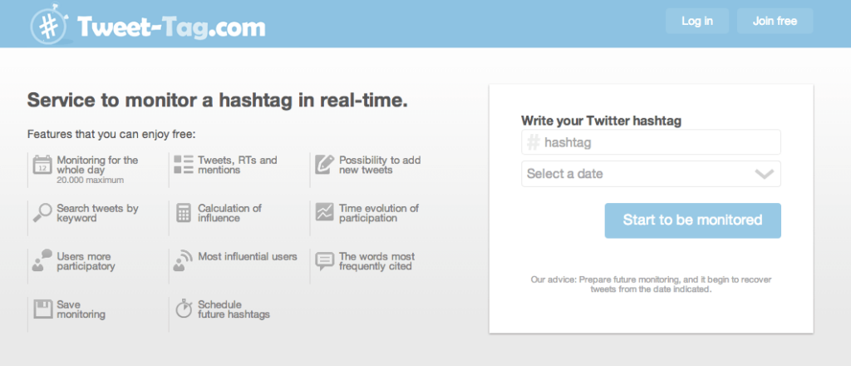Click the Users more participatory icon
Screen dimensions: 851x366
pyautogui.click(x=42, y=260)
